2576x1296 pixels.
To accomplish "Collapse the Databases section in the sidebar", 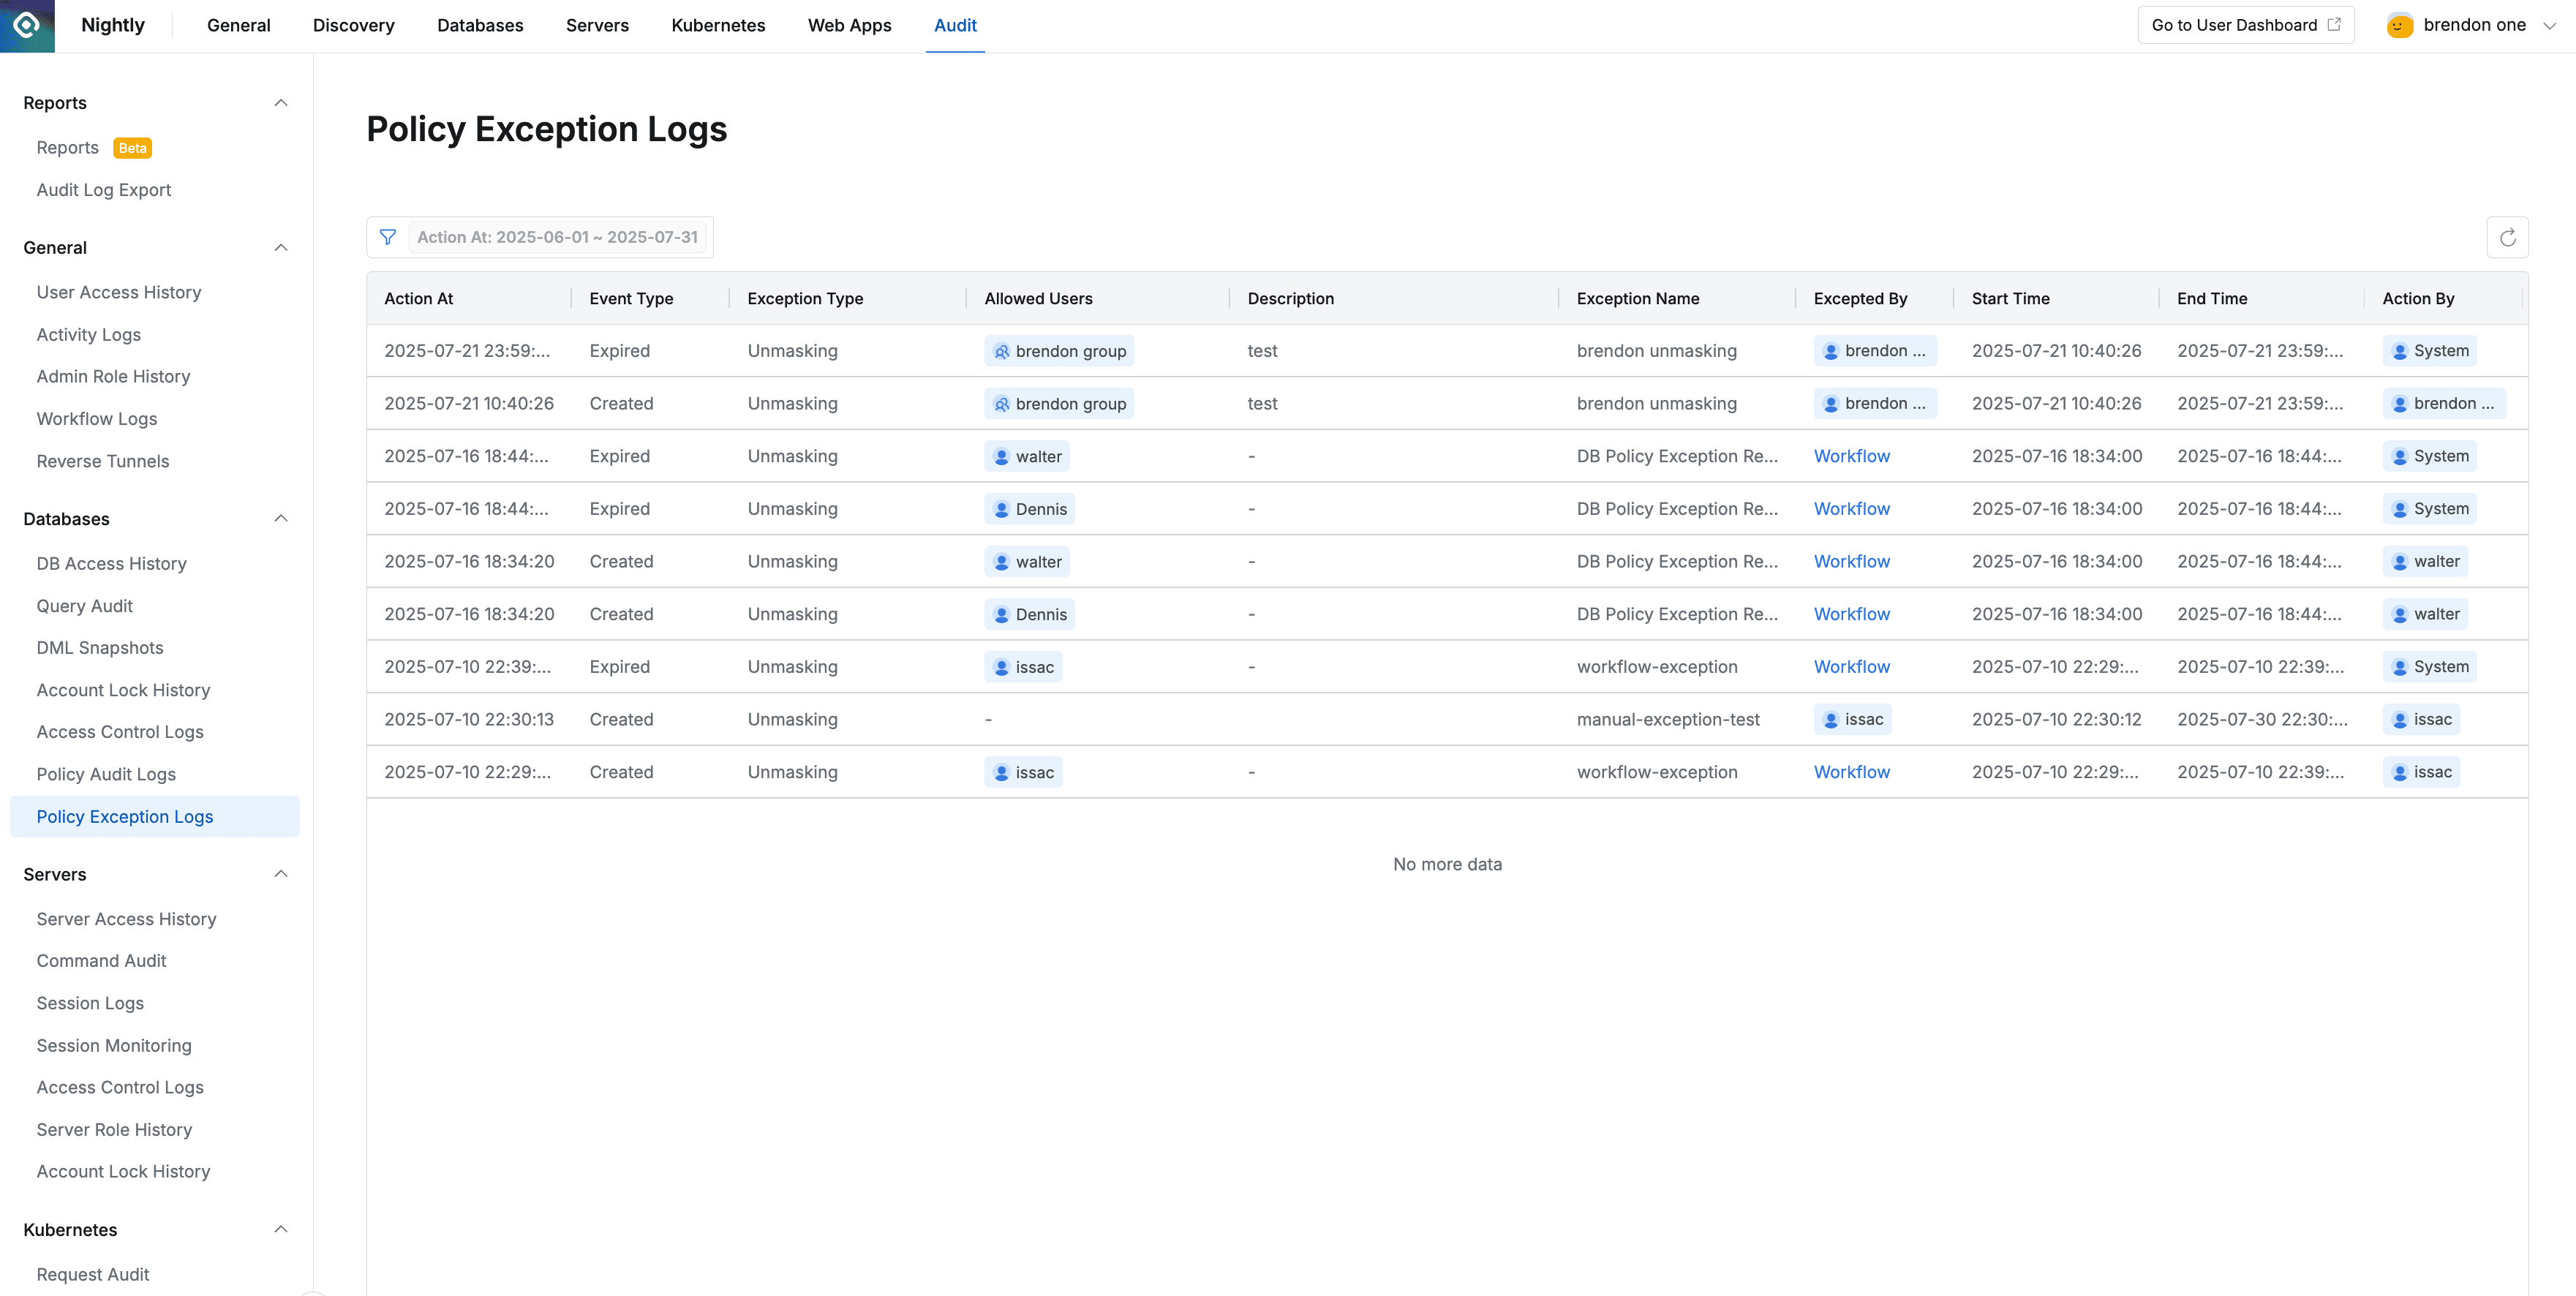I will point(281,518).
